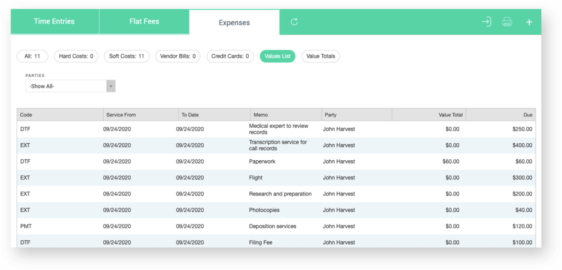Click the $200.00 due amount

[522, 194]
